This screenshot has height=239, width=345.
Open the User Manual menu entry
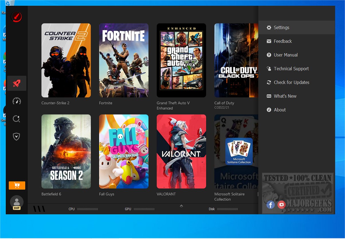click(x=297, y=55)
